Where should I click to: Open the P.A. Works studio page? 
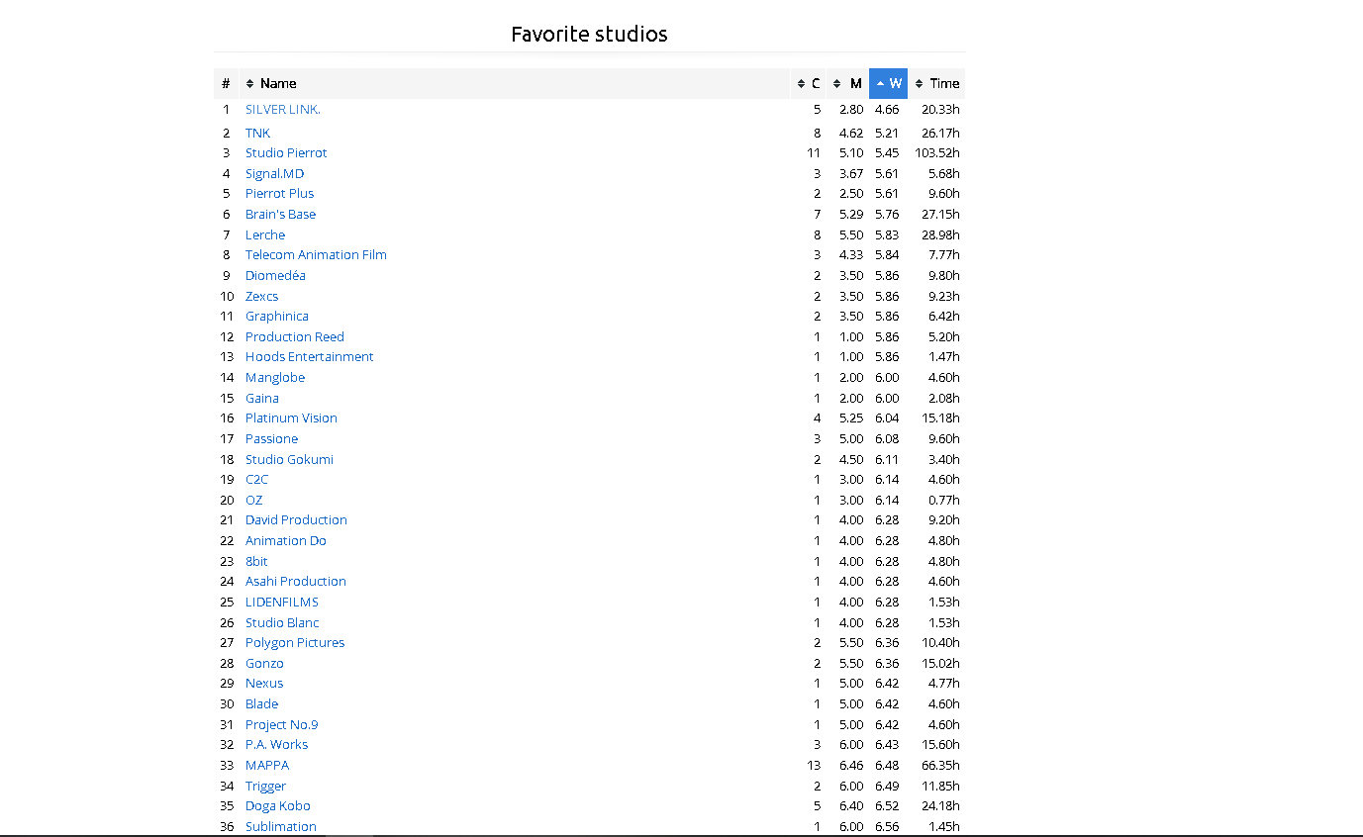(276, 745)
